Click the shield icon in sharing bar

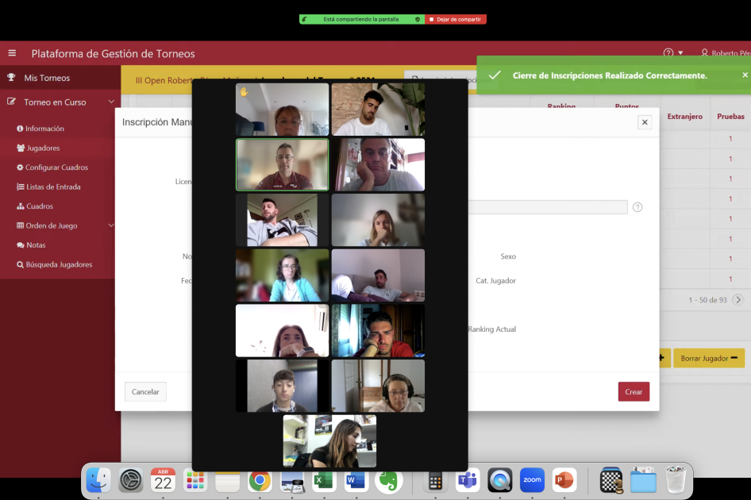[x=418, y=19]
